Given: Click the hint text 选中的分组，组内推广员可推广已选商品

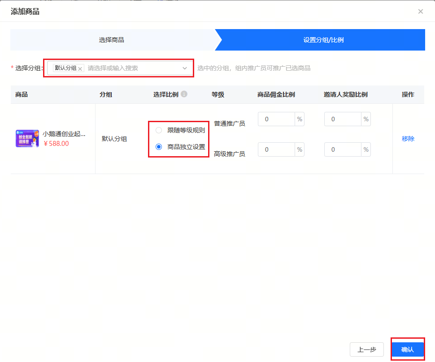Looking at the screenshot, I should click(x=254, y=68).
